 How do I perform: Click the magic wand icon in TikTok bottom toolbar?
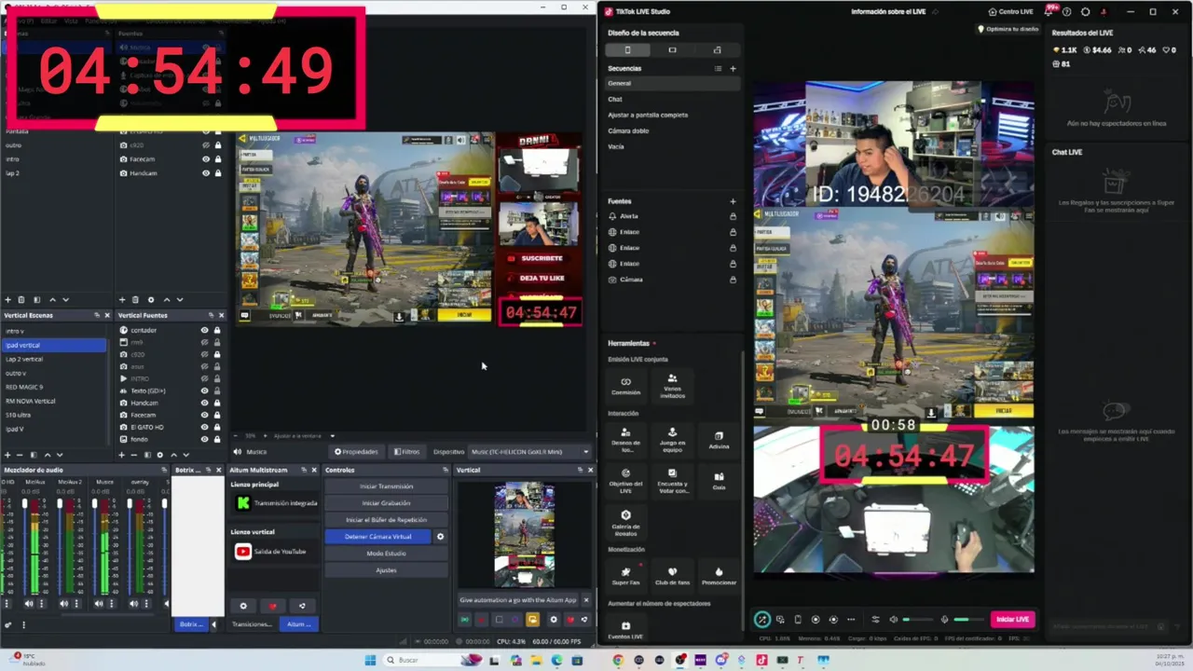[x=762, y=620]
